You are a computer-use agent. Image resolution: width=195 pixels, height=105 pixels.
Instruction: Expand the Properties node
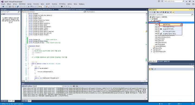[x=152, y=21]
